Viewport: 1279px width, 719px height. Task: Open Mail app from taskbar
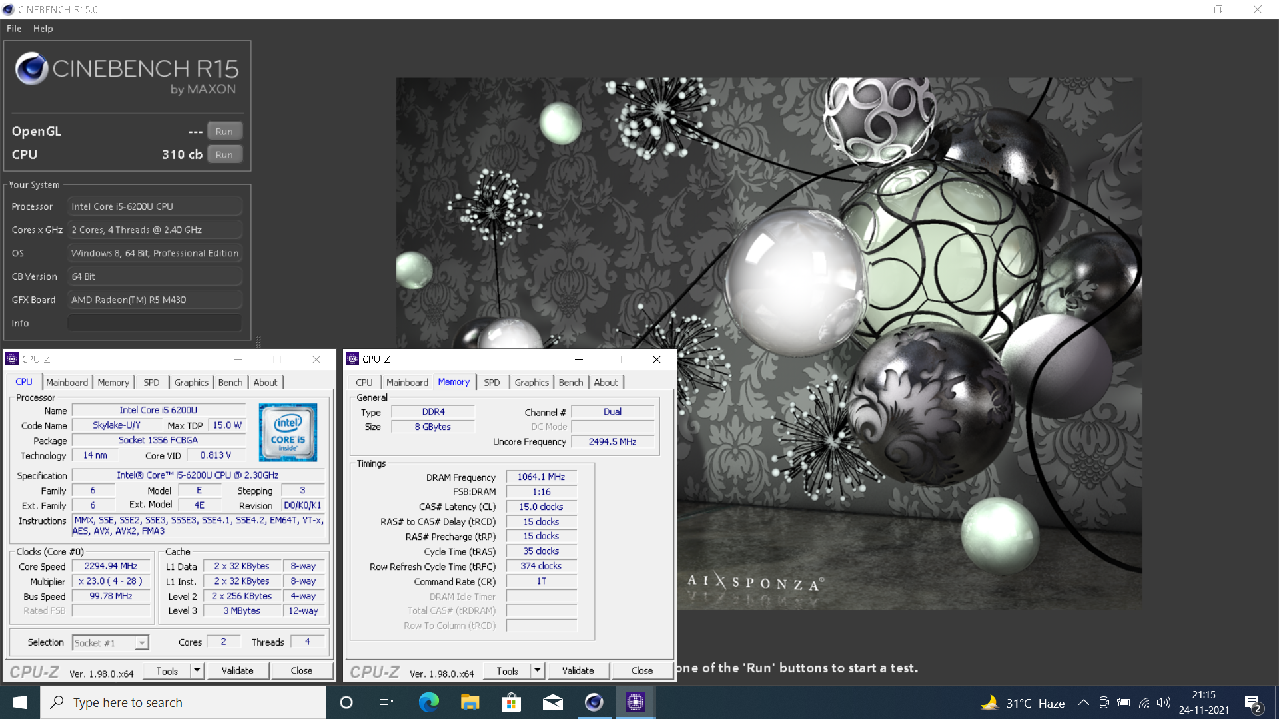click(552, 702)
